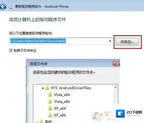Click the Vista_x64 folder icon
The height and width of the screenshot is (123, 144).
tap(50, 95)
